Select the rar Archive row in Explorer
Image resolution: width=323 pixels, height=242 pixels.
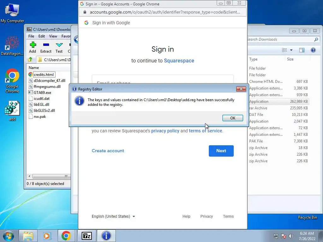[278, 108]
